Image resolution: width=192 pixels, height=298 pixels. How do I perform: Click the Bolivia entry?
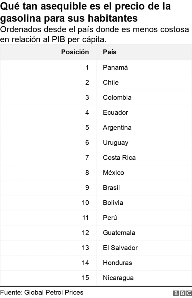point(113,202)
